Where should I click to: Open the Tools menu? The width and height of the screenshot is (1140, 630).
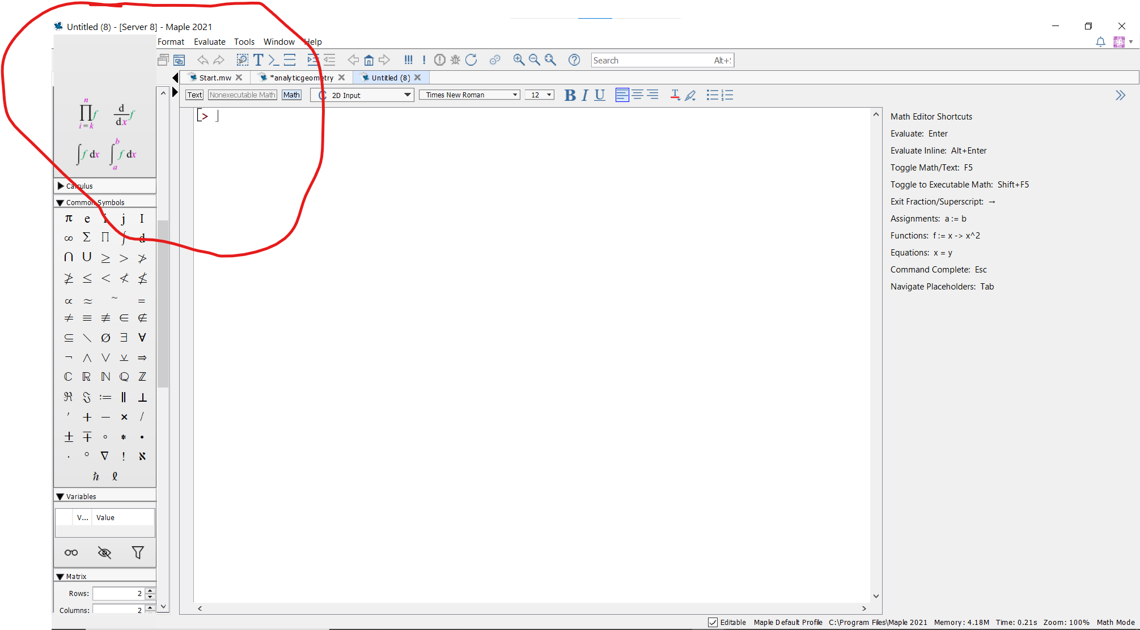244,41
